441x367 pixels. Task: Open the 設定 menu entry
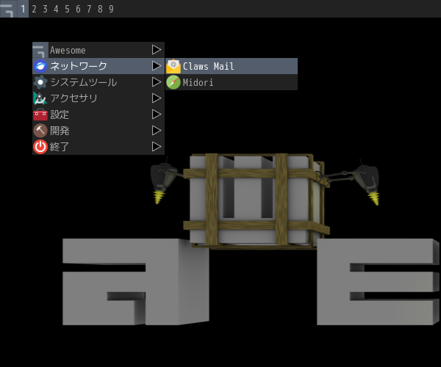(98, 115)
